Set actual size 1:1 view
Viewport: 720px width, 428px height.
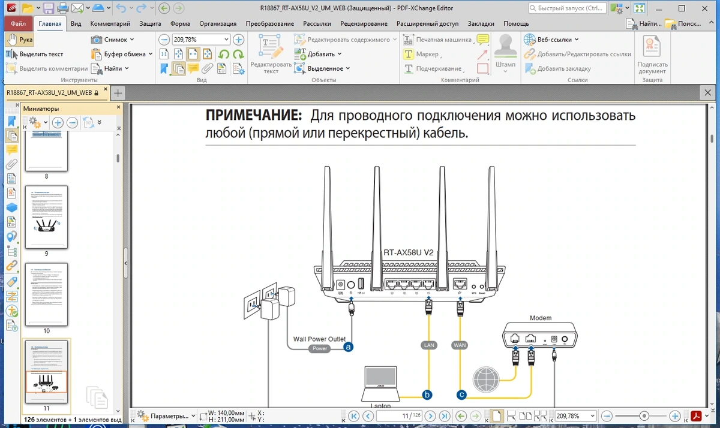coord(164,54)
